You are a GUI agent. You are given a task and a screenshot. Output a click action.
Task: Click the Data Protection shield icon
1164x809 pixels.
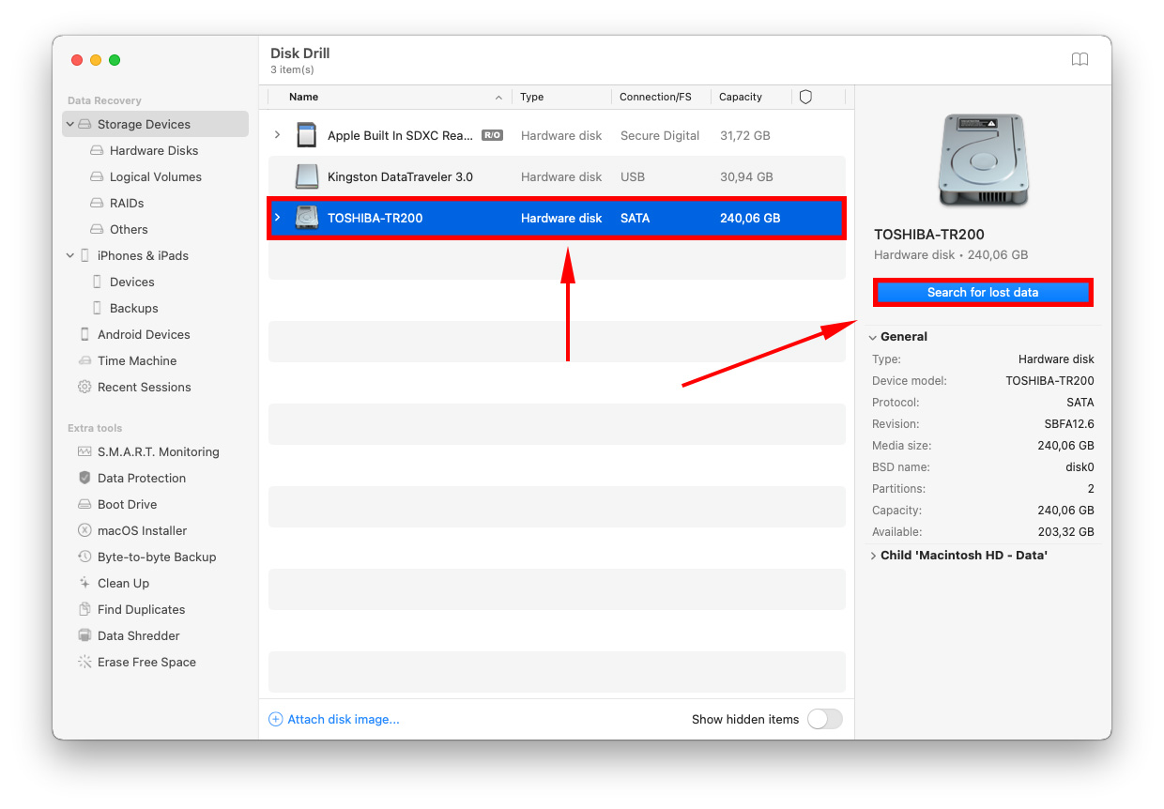[84, 478]
